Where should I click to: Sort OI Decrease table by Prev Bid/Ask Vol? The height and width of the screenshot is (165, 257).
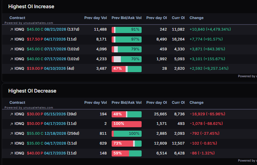point(127,102)
